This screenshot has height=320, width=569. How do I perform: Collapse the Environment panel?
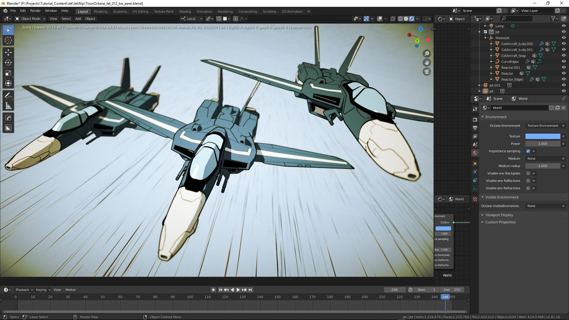pyautogui.click(x=496, y=117)
